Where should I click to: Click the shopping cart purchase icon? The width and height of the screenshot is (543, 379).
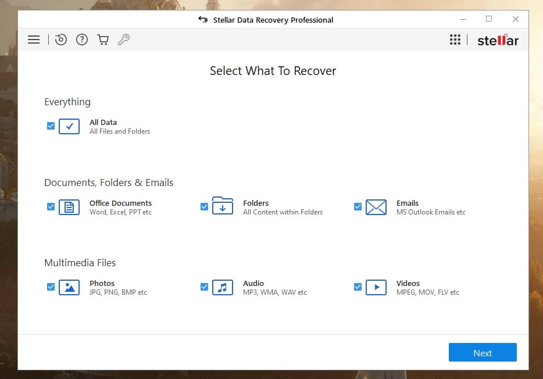tap(103, 40)
